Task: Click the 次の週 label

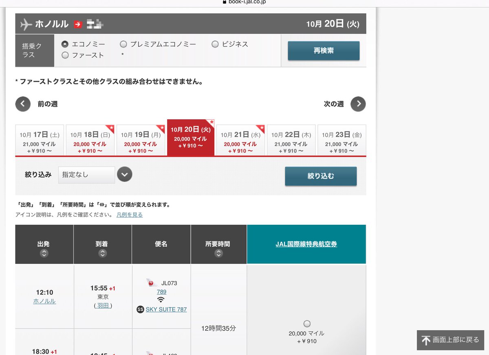Action: (334, 104)
